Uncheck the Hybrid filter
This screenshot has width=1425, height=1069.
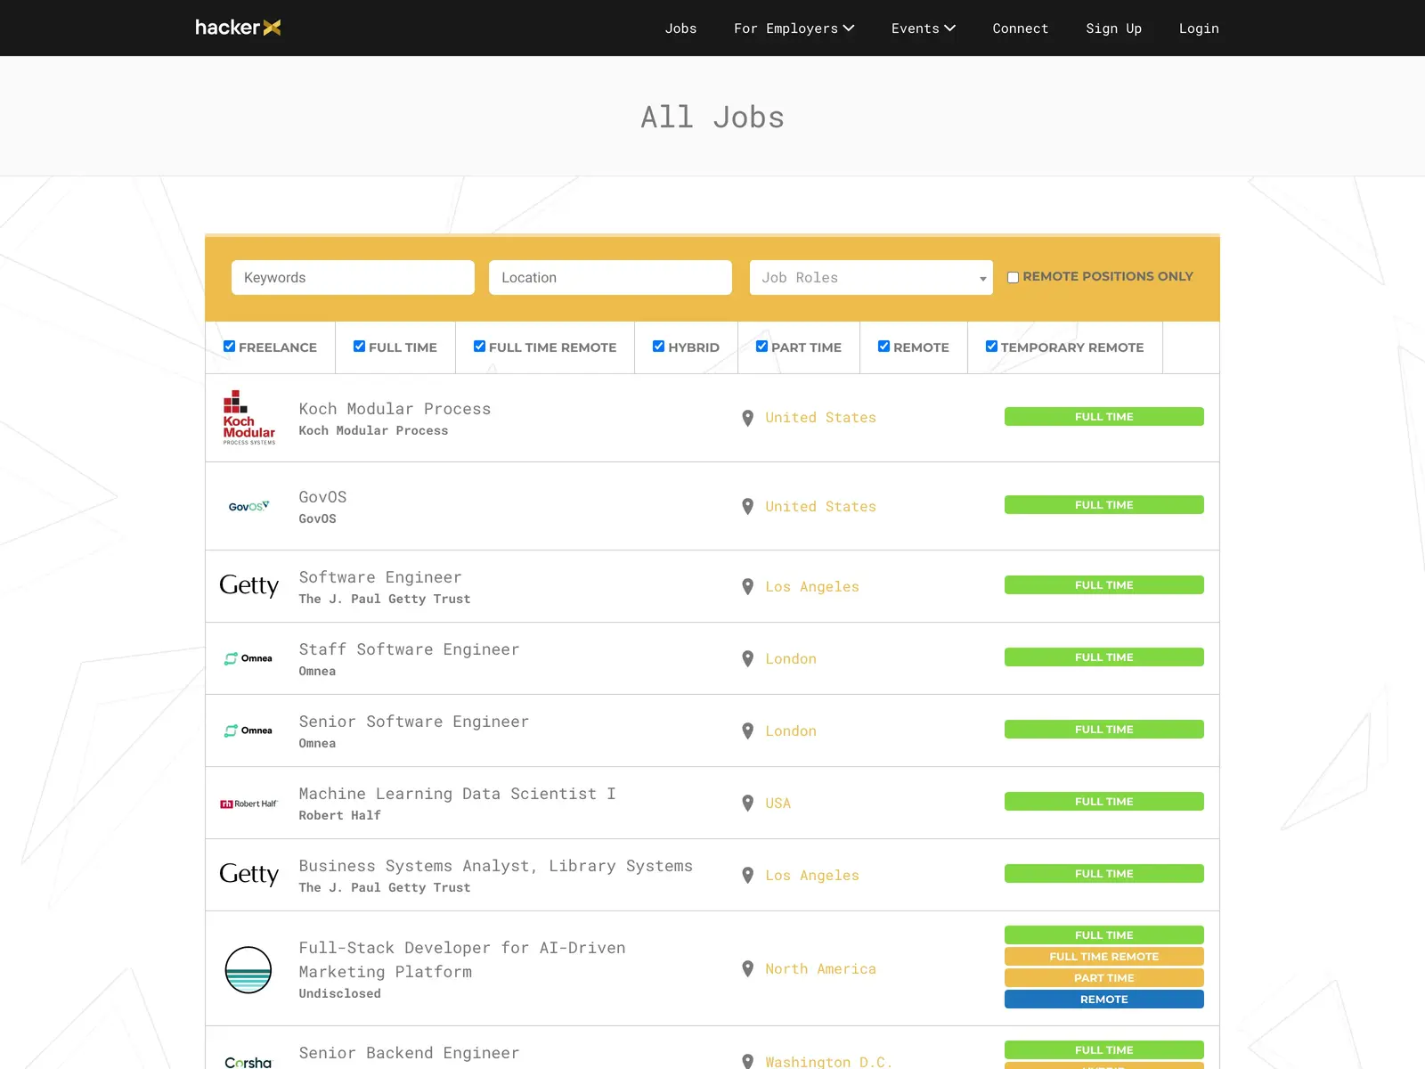(659, 347)
